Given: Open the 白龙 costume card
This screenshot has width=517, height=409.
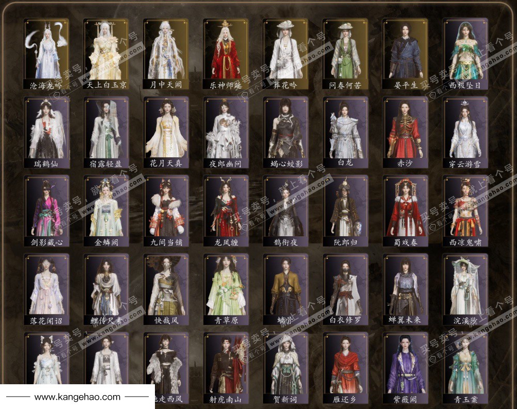Looking at the screenshot, I should (x=346, y=133).
